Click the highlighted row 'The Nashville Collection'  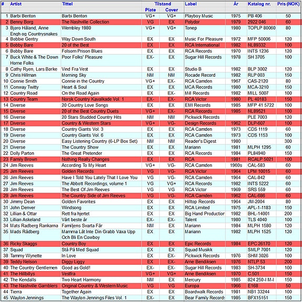point(151,22)
